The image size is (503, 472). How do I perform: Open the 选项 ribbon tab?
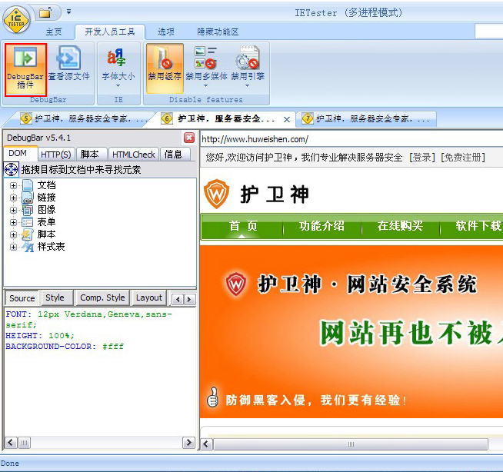[166, 32]
